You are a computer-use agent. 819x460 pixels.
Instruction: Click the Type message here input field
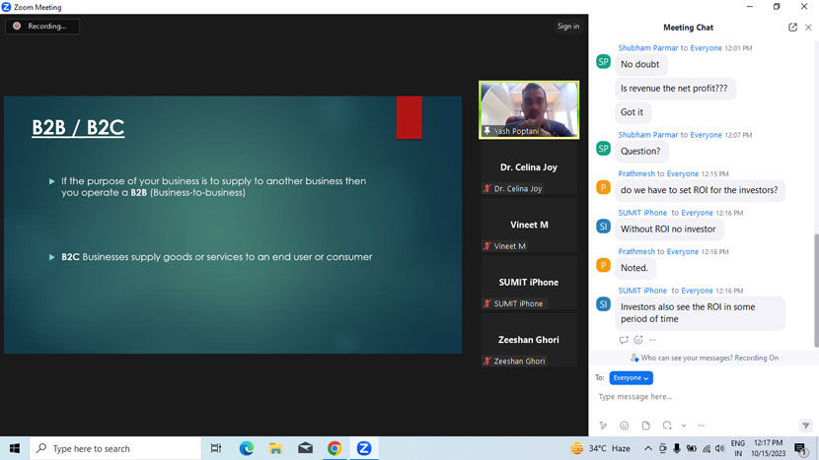[691, 397]
